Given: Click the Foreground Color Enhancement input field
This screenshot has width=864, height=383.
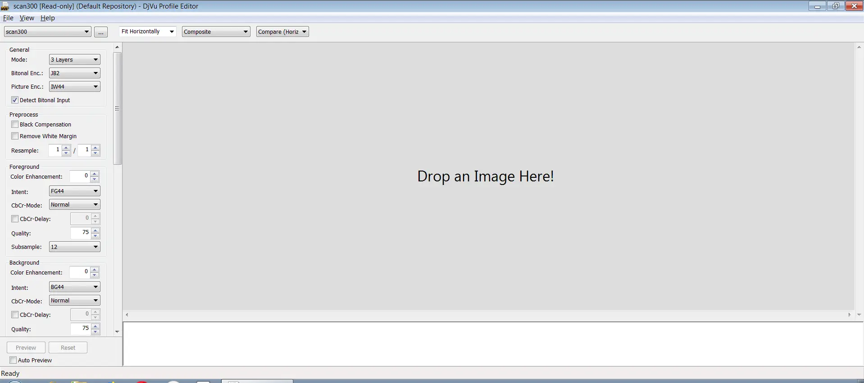Looking at the screenshot, I should tap(80, 176).
